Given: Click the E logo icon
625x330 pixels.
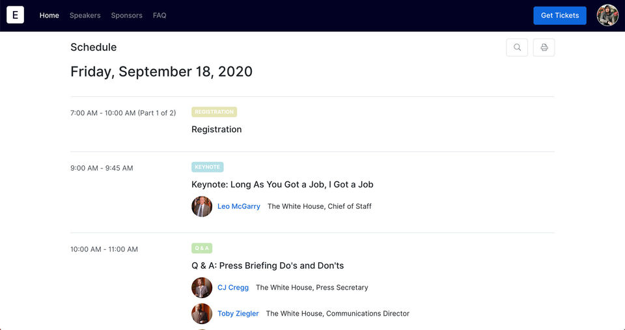Looking at the screenshot, I should [x=15, y=15].
